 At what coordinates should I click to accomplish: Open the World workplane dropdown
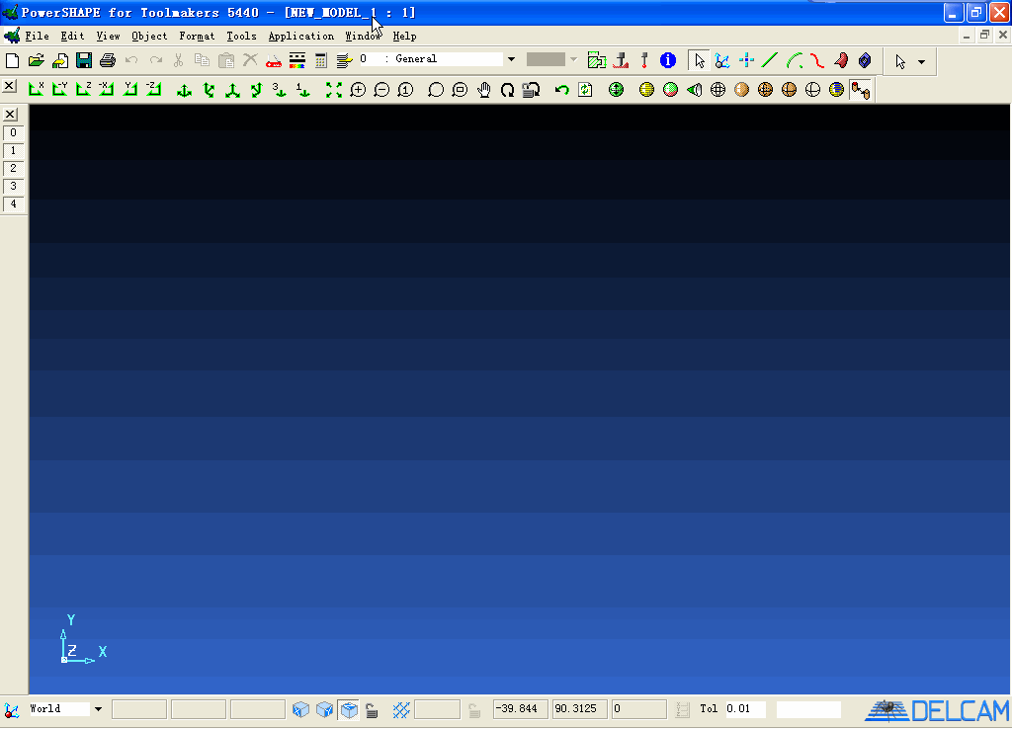pos(98,709)
